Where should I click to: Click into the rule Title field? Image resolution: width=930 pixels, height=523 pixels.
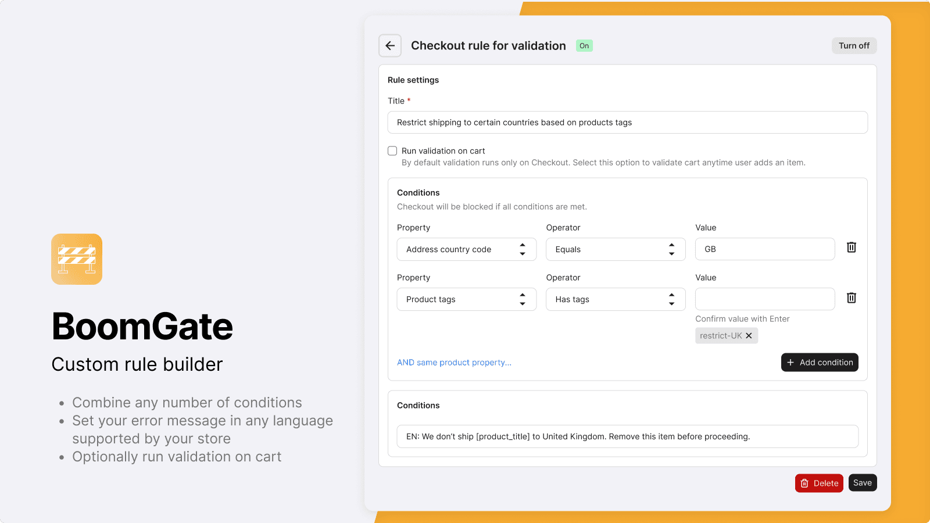(x=627, y=123)
